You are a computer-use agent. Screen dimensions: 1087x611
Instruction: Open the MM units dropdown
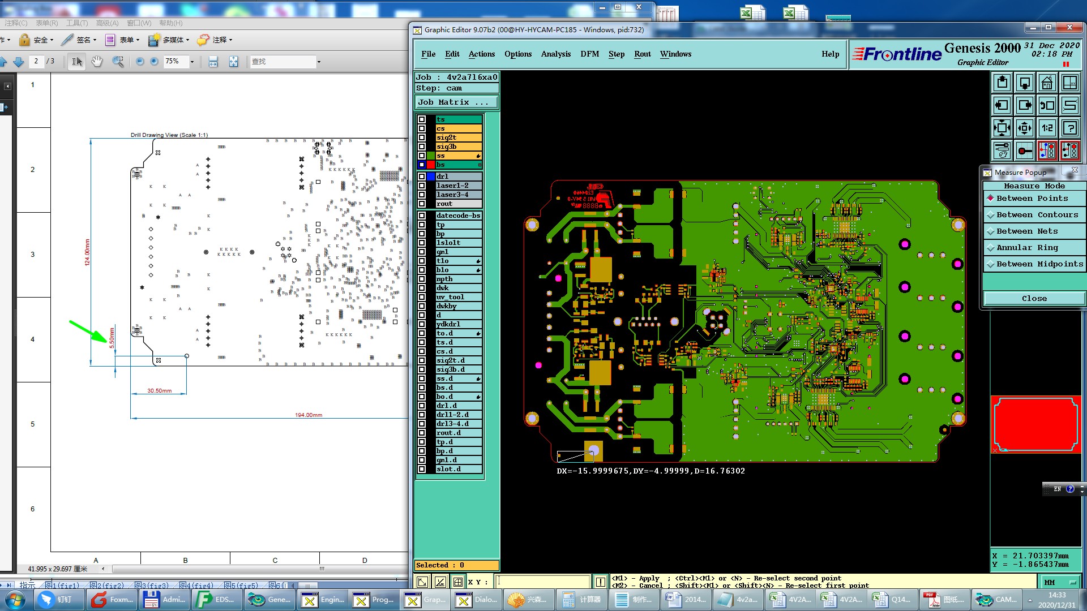[x=1060, y=582]
